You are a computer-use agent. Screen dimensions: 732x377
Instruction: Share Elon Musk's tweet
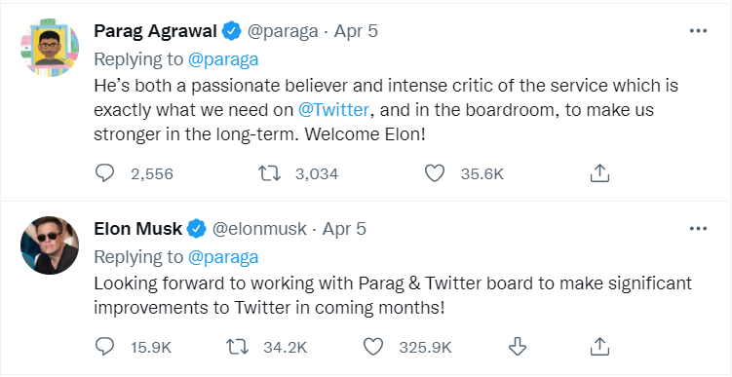click(599, 347)
